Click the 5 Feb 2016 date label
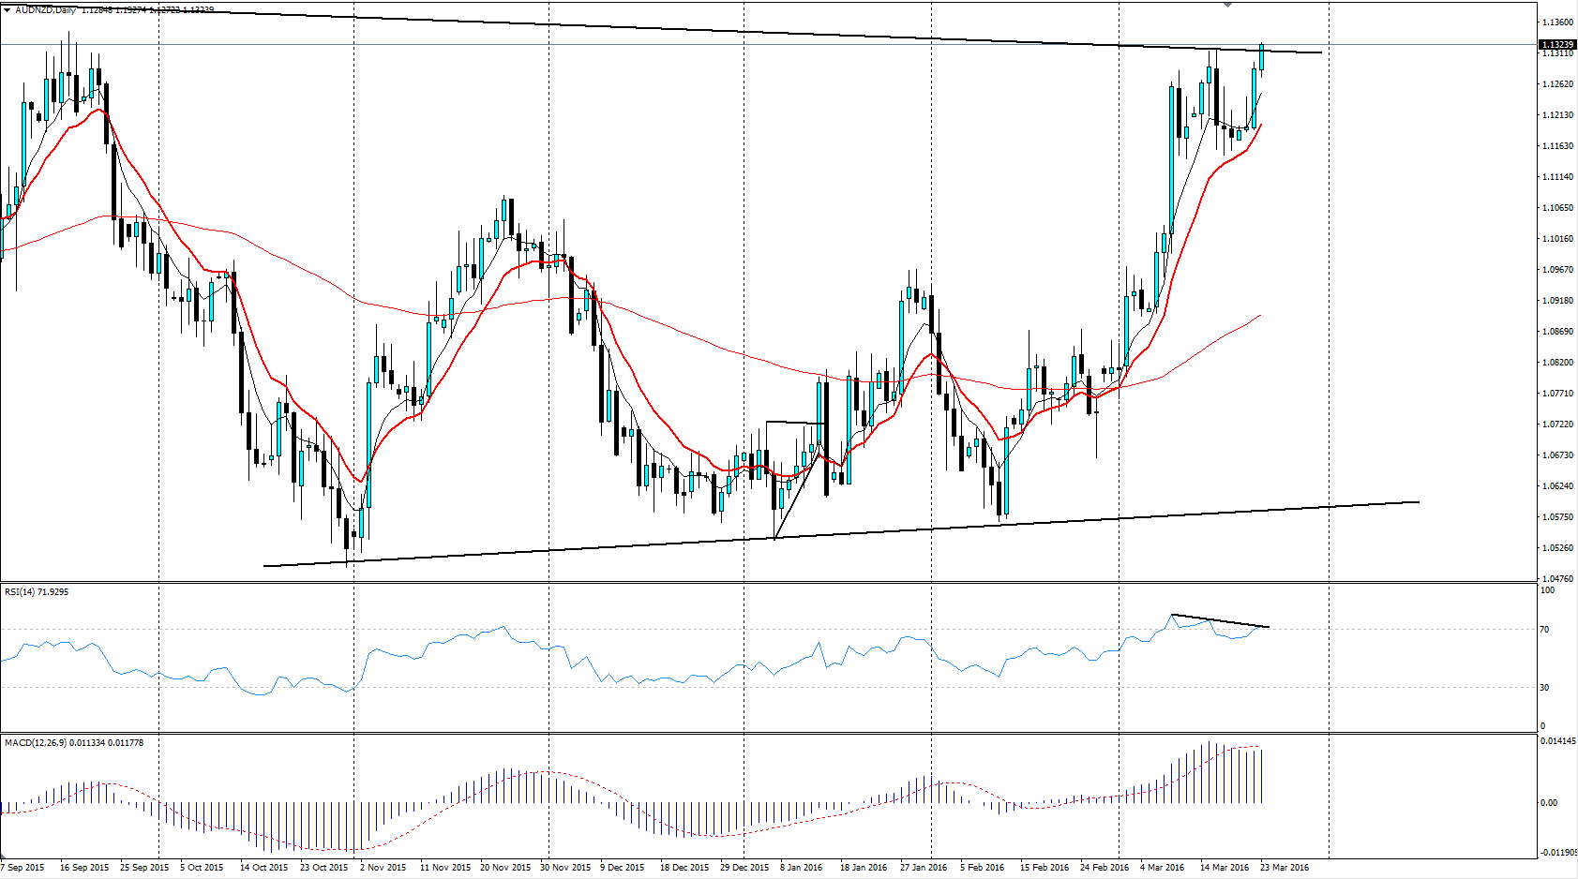The height and width of the screenshot is (879, 1578). [x=982, y=868]
